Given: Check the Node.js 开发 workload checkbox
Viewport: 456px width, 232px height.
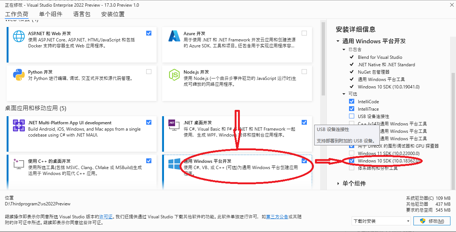Looking at the screenshot, I should click(x=304, y=71).
